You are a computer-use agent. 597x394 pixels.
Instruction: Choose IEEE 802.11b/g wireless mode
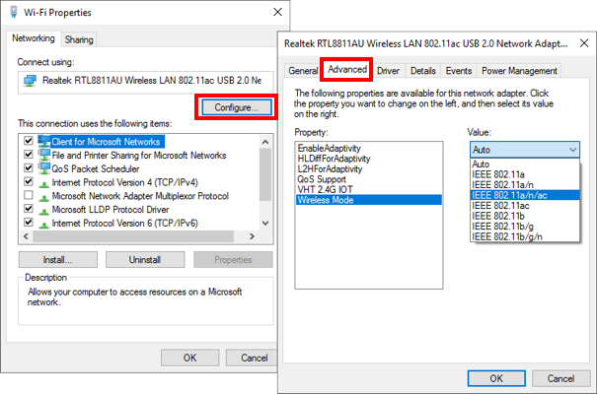(525, 227)
